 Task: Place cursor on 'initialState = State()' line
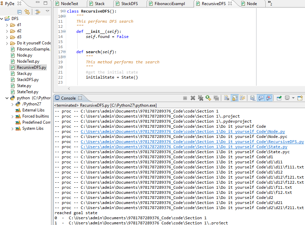[112, 77]
